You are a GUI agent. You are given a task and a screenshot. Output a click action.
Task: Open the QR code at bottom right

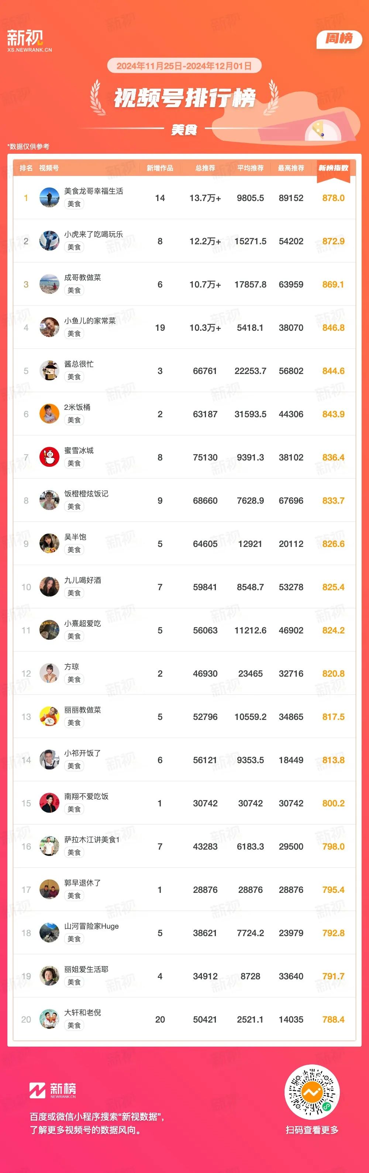point(312,1092)
